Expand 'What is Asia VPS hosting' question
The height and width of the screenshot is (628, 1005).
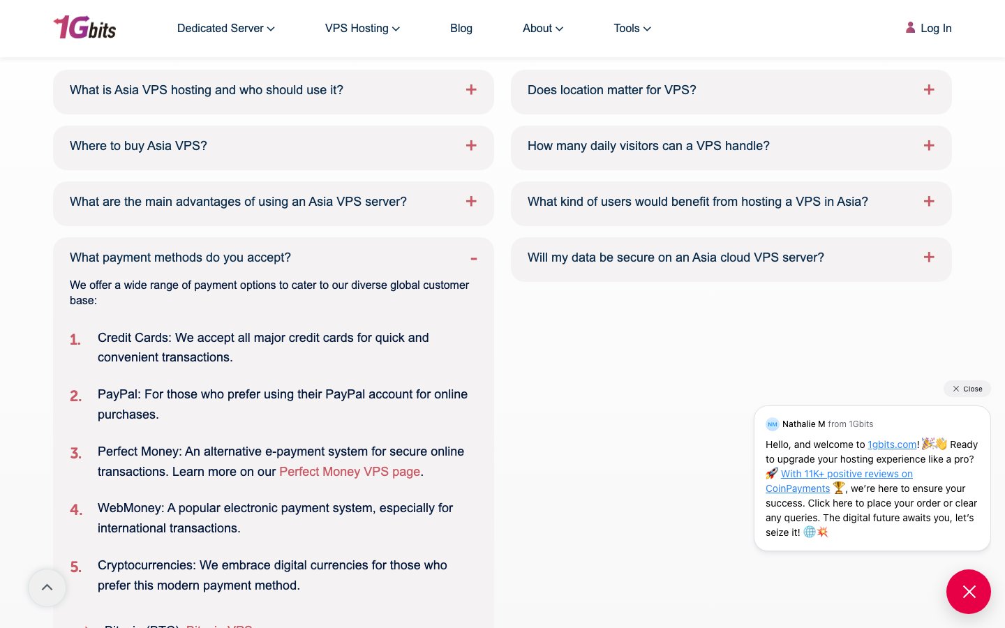pyautogui.click(x=274, y=90)
